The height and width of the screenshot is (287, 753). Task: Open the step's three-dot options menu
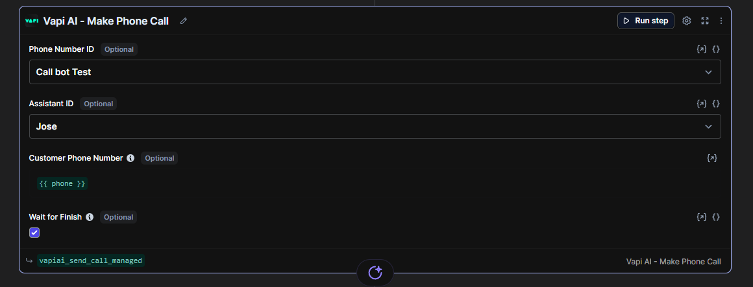point(721,21)
